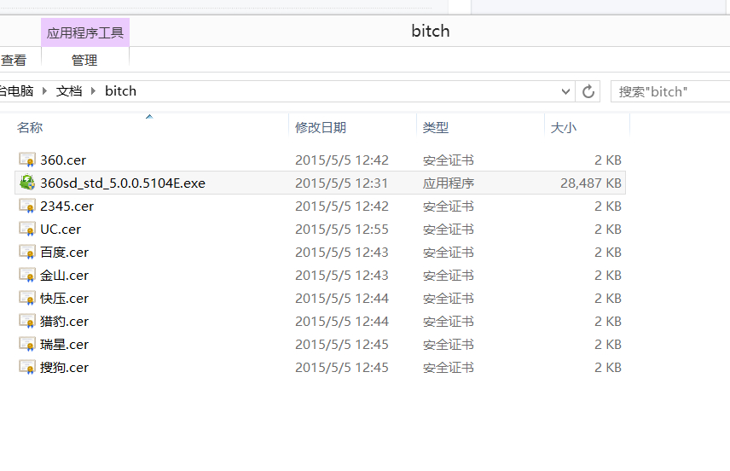Click the 360.cer certificate file icon
The image size is (730, 471).
point(27,160)
